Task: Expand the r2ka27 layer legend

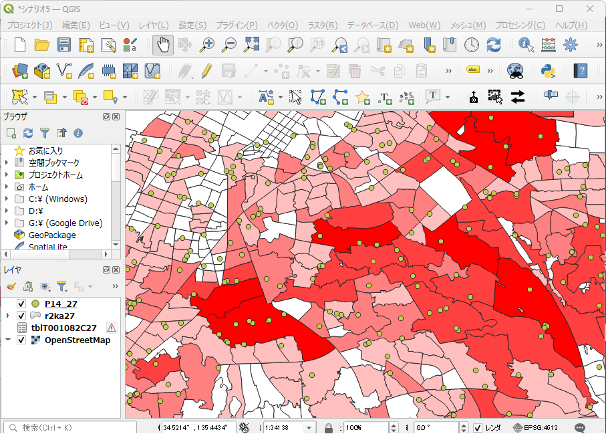Action: [7, 316]
